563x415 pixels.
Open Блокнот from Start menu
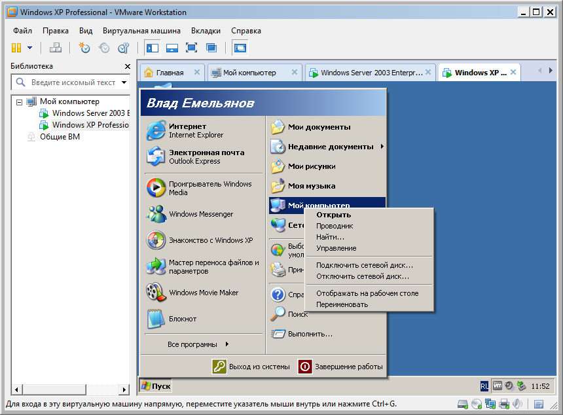coord(203,319)
